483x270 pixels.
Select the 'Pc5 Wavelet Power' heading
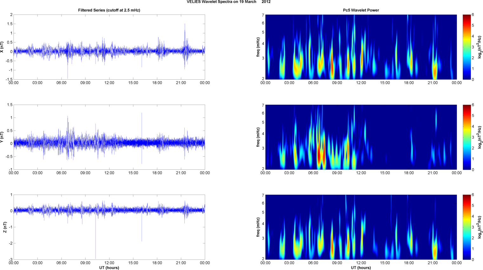point(361,10)
